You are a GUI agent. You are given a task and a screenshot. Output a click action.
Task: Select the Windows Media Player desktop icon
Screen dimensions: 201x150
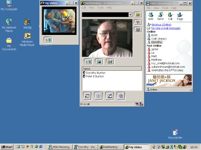coord(27,40)
